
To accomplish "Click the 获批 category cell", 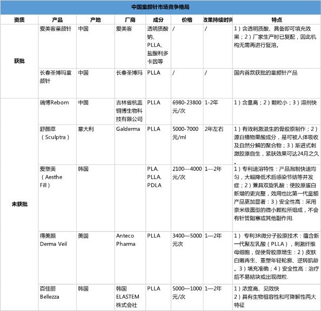I will [19, 61].
